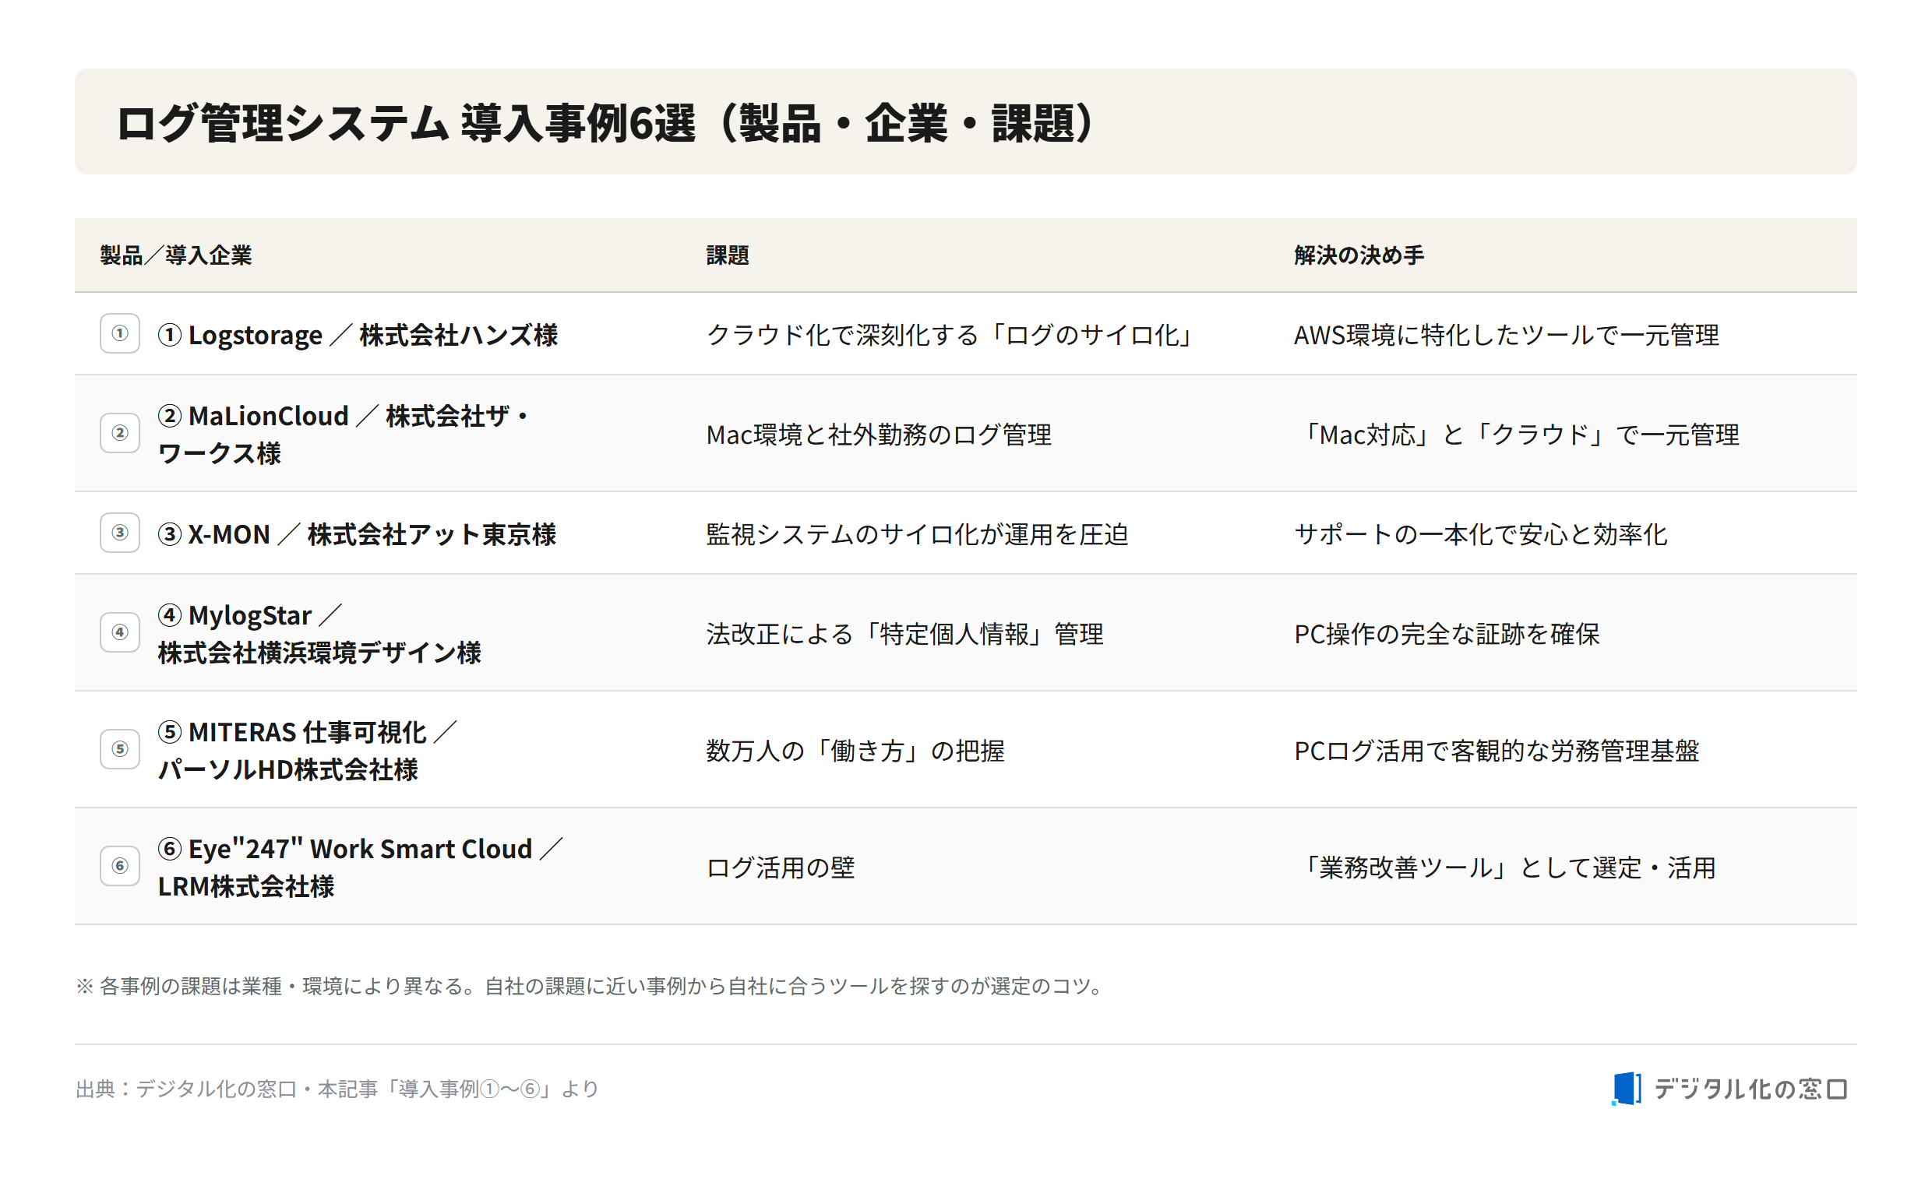Click the 課題 column header
The height and width of the screenshot is (1179, 1932).
(x=728, y=255)
